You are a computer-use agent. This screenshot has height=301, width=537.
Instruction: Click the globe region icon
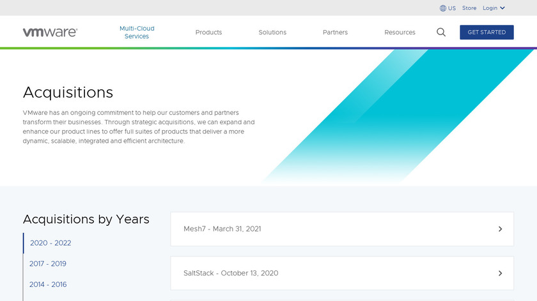tap(443, 8)
